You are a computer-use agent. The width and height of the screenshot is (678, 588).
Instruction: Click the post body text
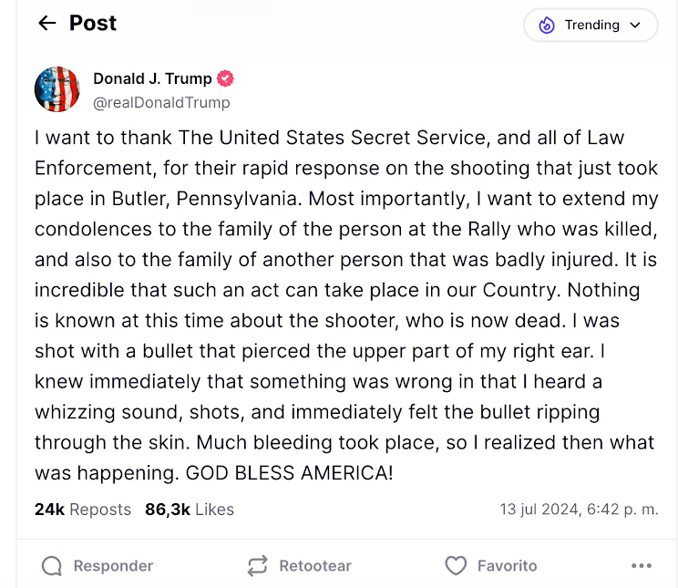[344, 305]
